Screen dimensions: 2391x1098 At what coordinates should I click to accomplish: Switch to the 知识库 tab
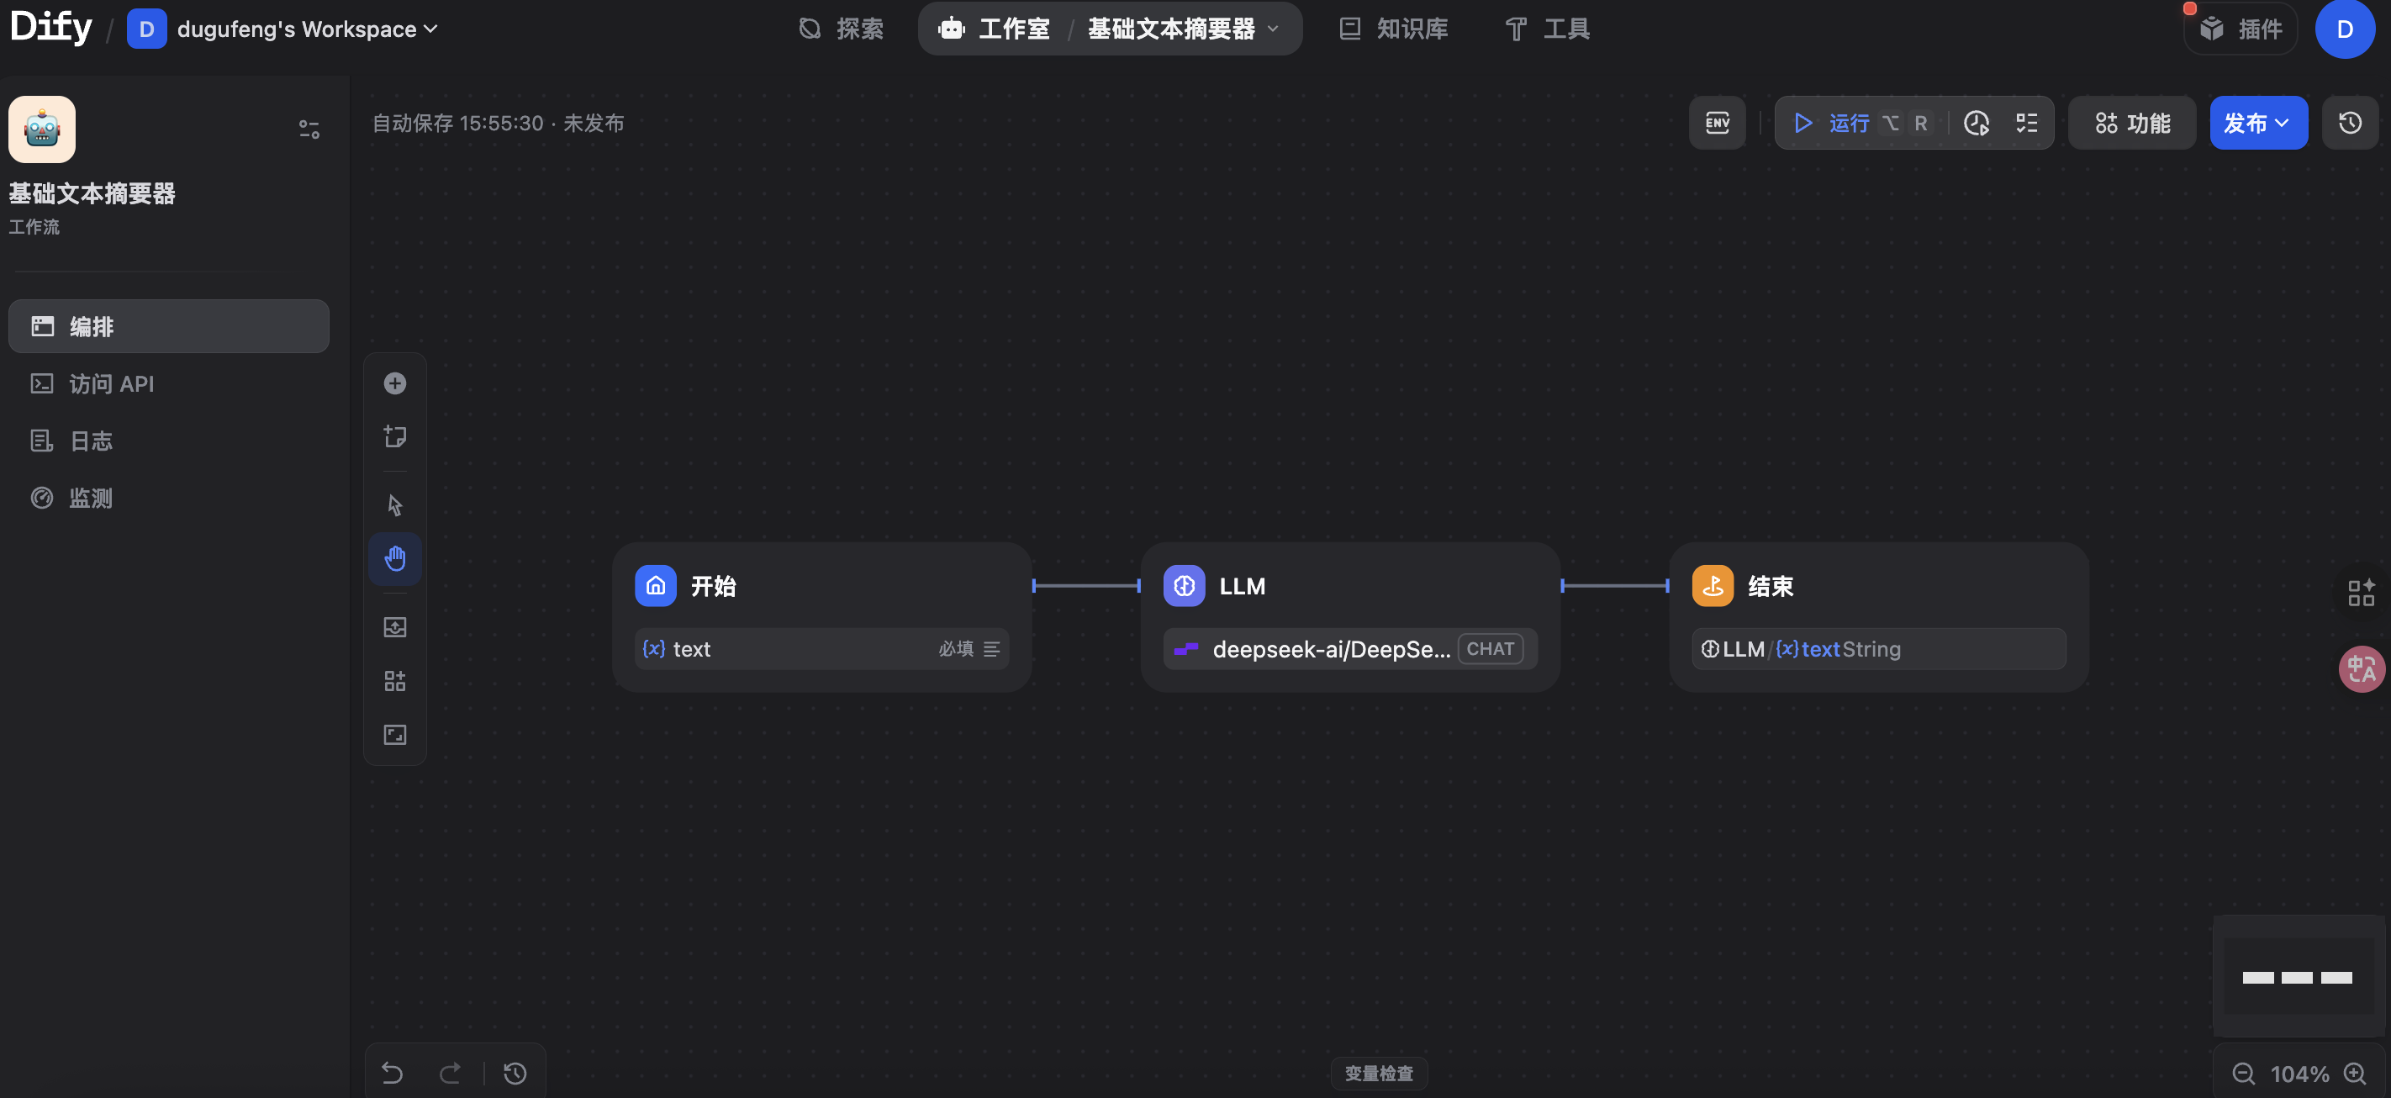[x=1392, y=29]
